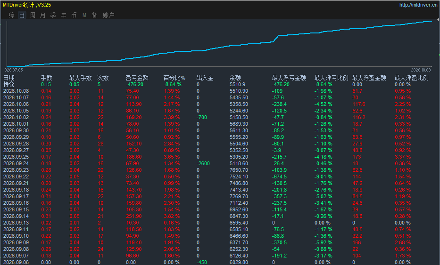Select the 2026.10.02 date row

[16, 117]
